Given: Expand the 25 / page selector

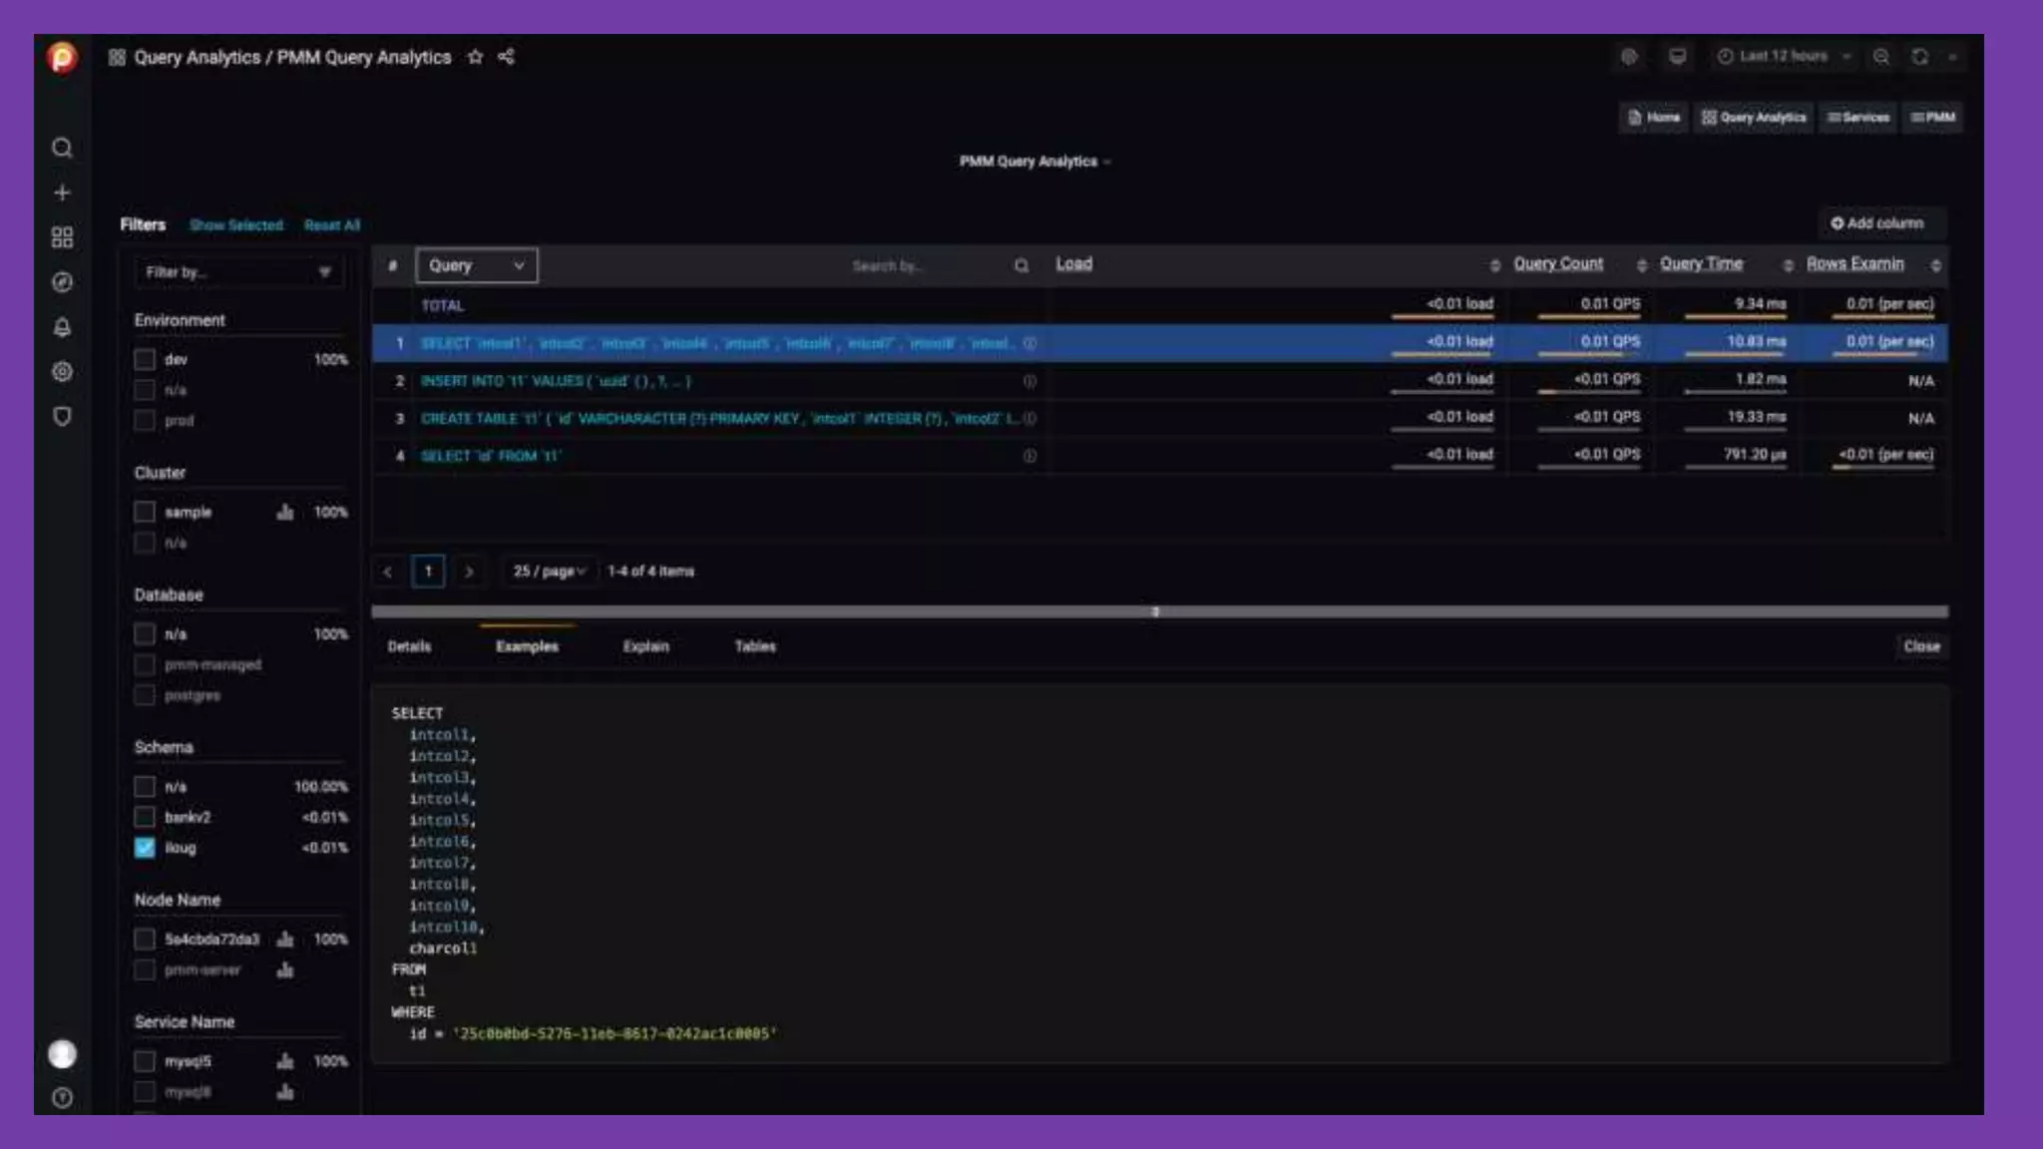Looking at the screenshot, I should click(549, 572).
